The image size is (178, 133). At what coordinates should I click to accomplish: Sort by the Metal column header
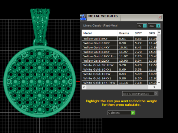pyautogui.click(x=99, y=33)
